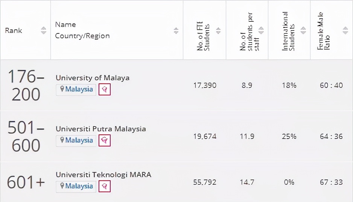
Task: Open Universiti Putra Malaysia link
Action: (100, 129)
